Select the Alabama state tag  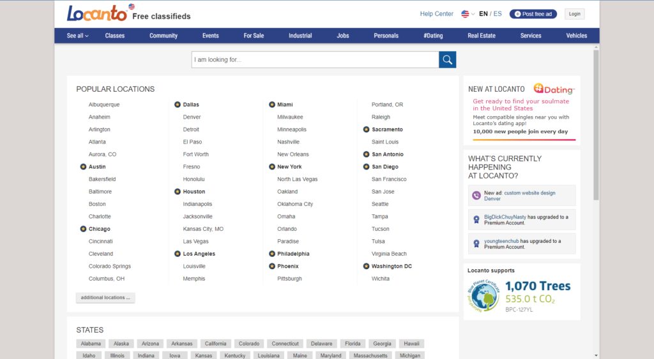pyautogui.click(x=91, y=344)
